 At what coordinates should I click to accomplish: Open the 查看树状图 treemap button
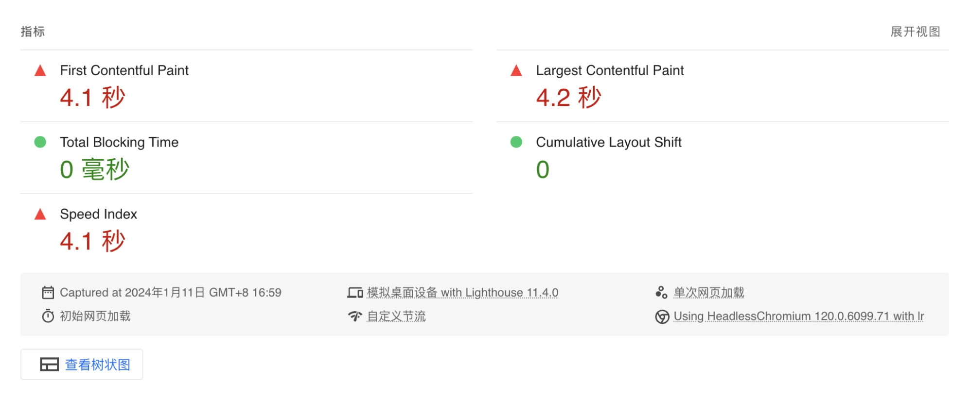[82, 365]
